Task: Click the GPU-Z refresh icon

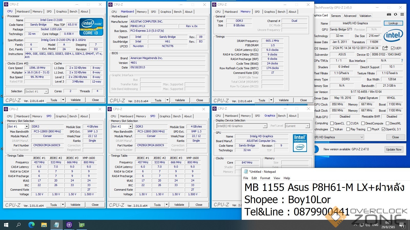Action: click(x=395, y=15)
